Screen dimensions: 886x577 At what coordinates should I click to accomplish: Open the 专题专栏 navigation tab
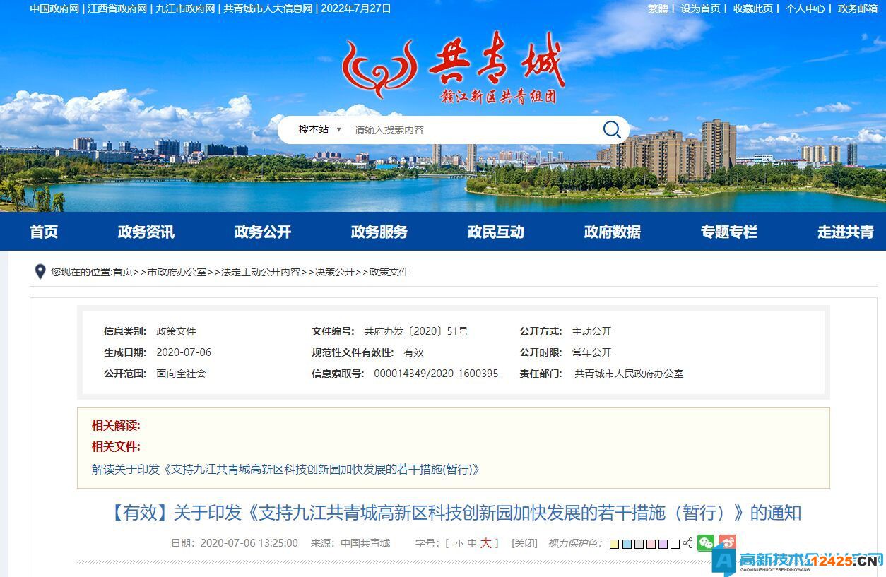tap(729, 232)
